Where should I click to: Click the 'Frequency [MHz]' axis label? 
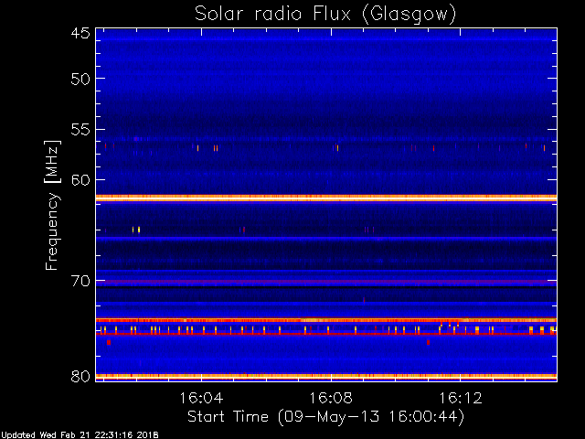52,205
